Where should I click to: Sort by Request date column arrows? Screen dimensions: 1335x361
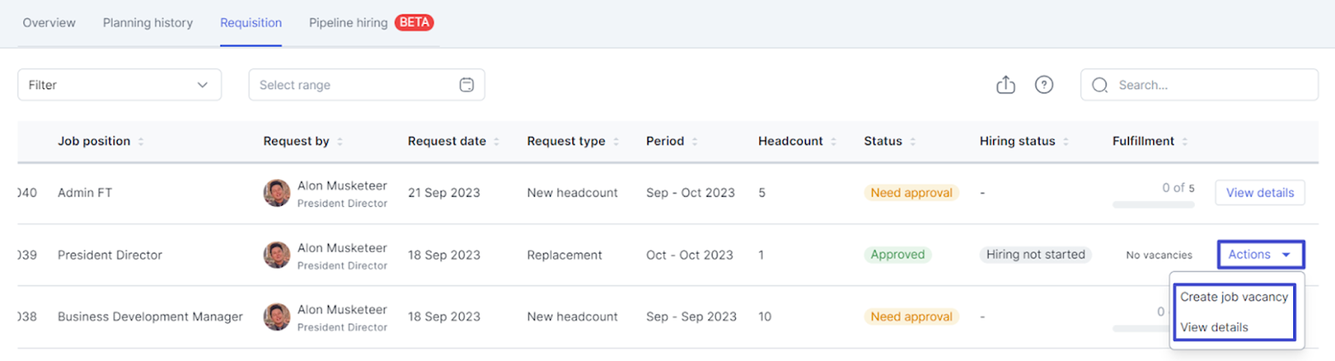pos(496,142)
